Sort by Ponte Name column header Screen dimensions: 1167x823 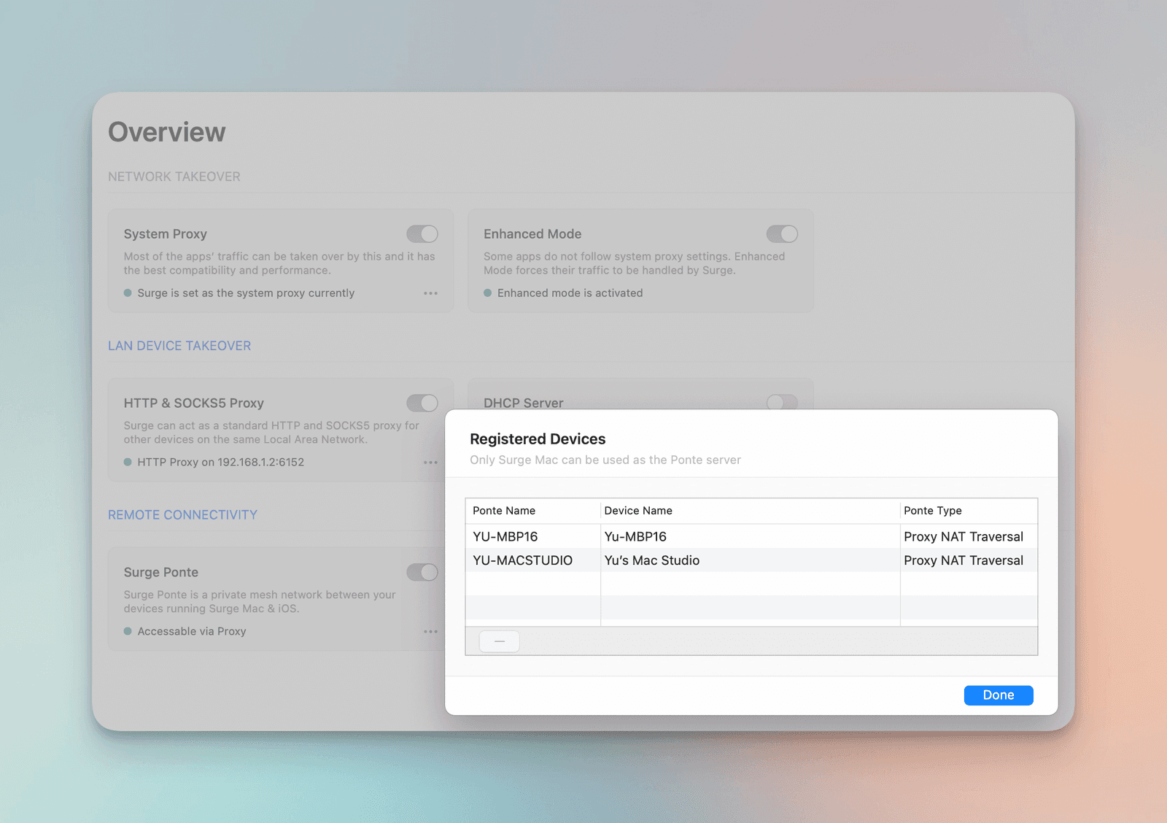pyautogui.click(x=532, y=511)
